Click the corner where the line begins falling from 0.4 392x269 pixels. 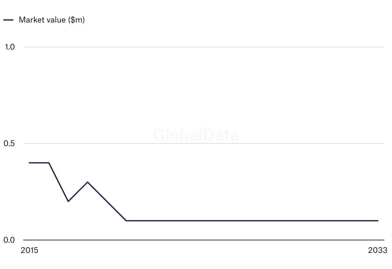pyautogui.click(x=49, y=163)
